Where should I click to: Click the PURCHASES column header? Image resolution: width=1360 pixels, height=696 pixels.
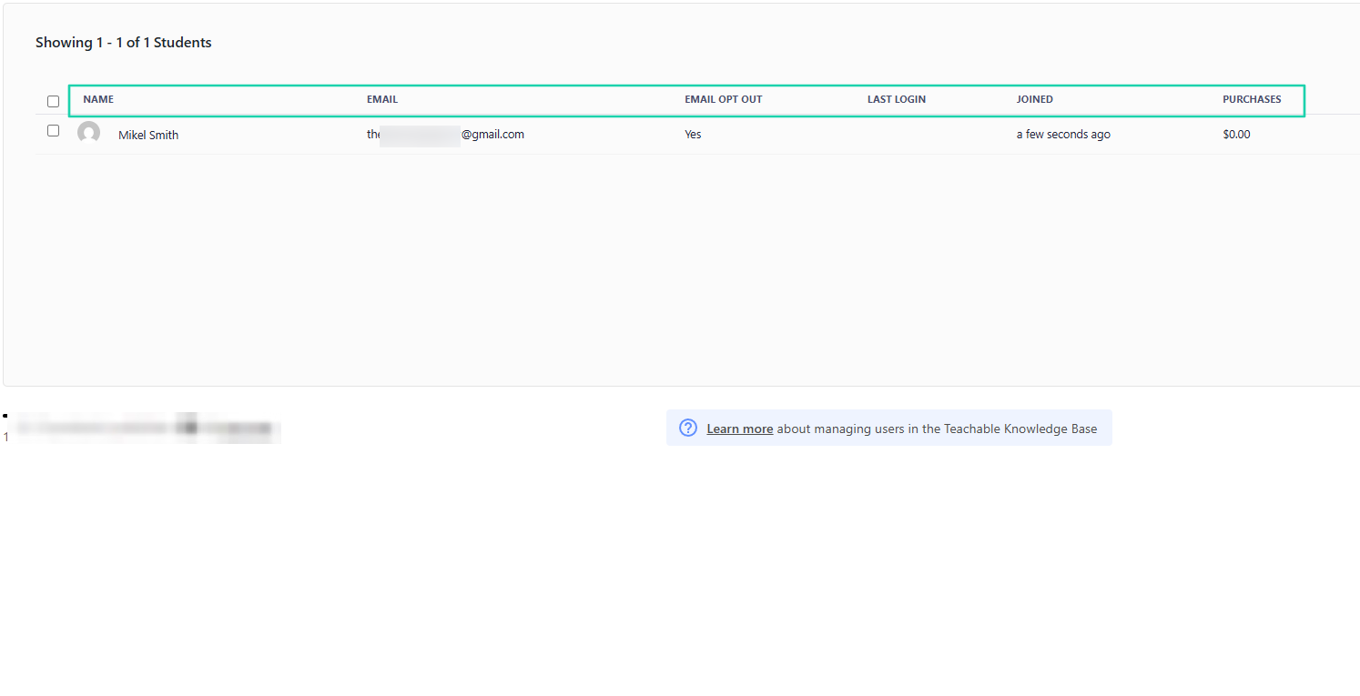click(x=1252, y=99)
